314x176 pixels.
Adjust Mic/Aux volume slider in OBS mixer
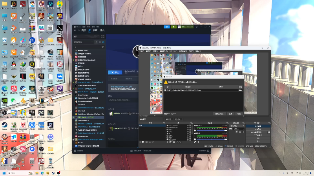pyautogui.click(x=212, y=131)
